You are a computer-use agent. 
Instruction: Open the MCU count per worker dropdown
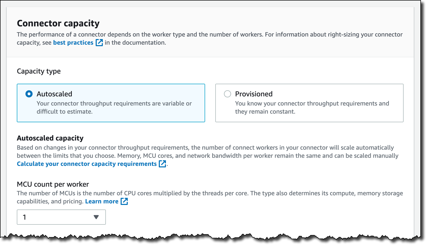coord(61,217)
